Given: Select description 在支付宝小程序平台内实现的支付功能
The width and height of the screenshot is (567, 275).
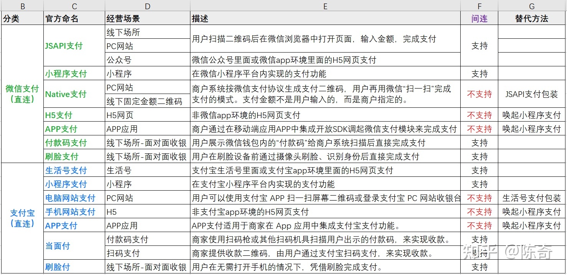Looking at the screenshot, I should pyautogui.click(x=325, y=184).
